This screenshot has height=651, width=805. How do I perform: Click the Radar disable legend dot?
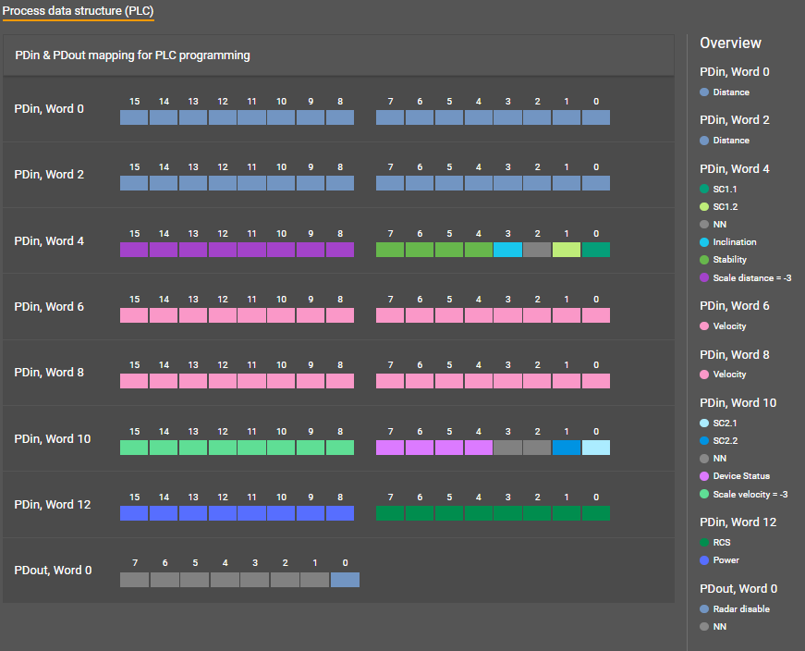(704, 609)
